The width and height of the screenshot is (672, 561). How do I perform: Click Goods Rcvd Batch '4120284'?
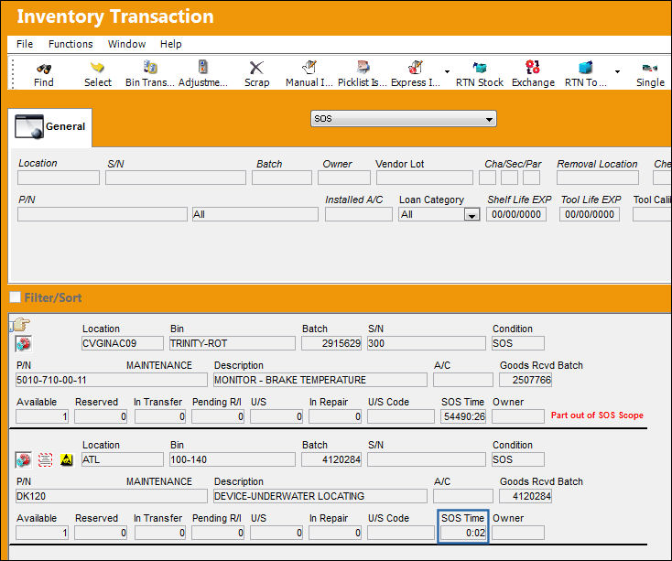click(526, 496)
